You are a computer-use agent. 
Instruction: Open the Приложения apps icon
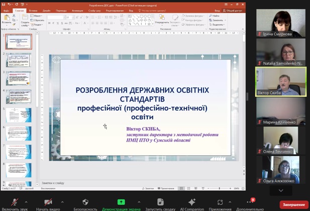pyautogui.click(x=220, y=202)
